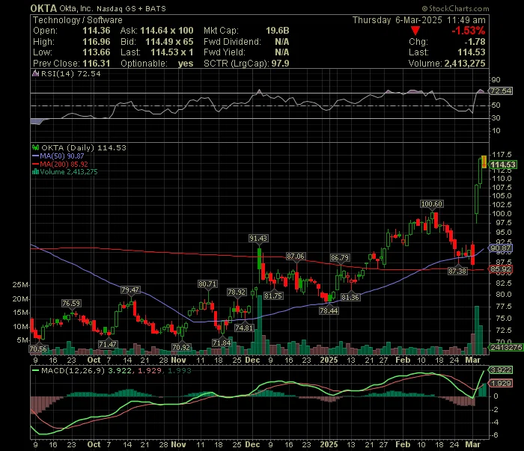Click the MA(200) 85.92 legend label
The height and width of the screenshot is (451, 524).
(x=64, y=165)
